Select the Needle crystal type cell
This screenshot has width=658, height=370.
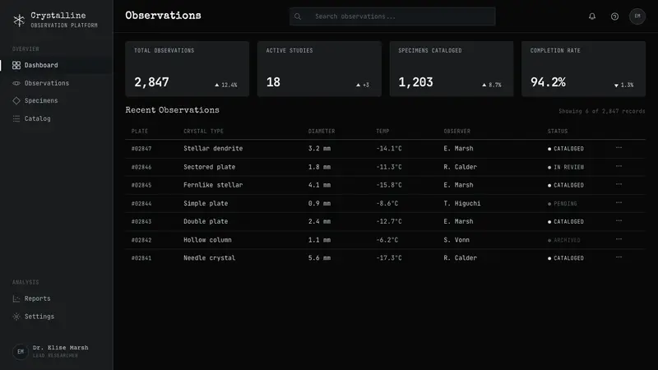coord(210,258)
